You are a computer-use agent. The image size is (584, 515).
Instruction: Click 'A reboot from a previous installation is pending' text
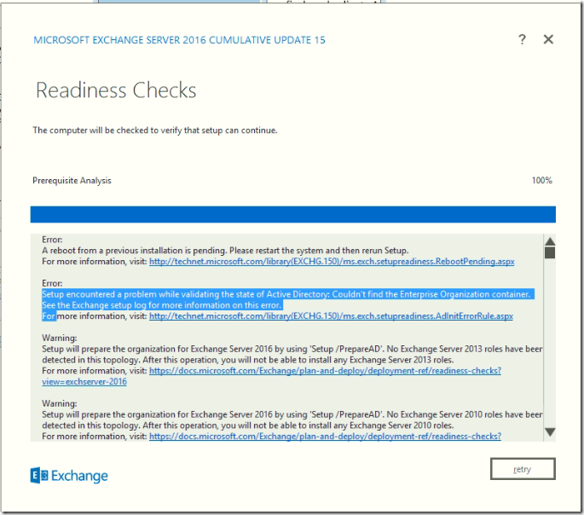point(225,251)
